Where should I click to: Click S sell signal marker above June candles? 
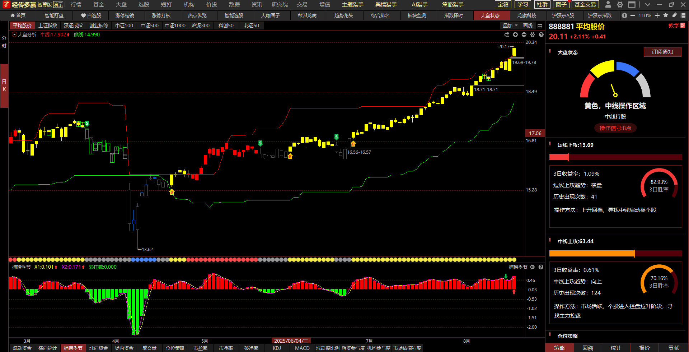[336, 137]
